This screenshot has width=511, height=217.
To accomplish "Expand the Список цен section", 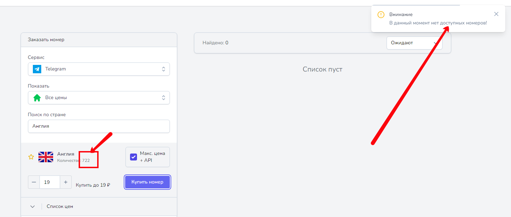I will click(33, 207).
